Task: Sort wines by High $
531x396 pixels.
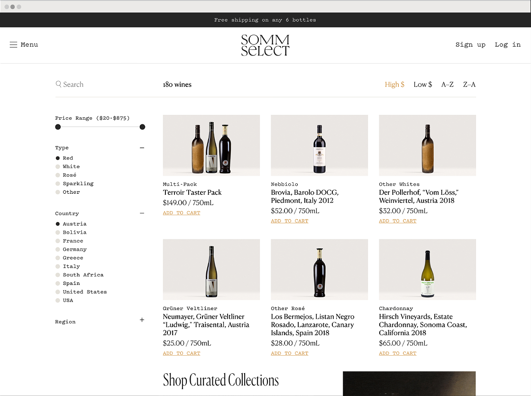Action: tap(394, 85)
